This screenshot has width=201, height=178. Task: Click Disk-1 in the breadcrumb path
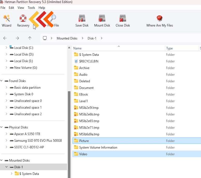92,38
